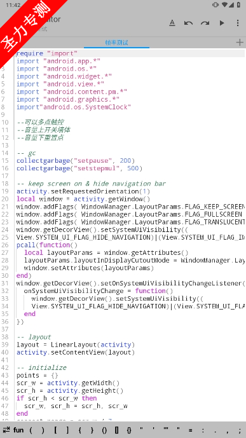The height and width of the screenshot is (438, 246).
Task: Open the three-dot overflow menu
Action: (x=238, y=23)
